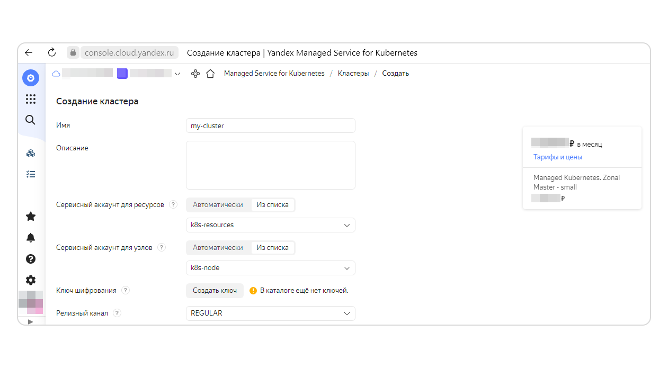Expand the folder selector chevron
Viewport: 668px width, 368px height.
coord(177,74)
